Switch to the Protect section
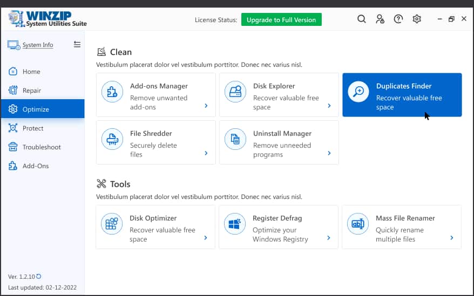Screen dimensions: 474x296 click(43, 128)
